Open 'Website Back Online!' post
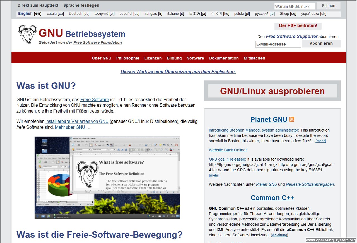Viewport: 357px width, 243px height. pyautogui.click(x=228, y=150)
